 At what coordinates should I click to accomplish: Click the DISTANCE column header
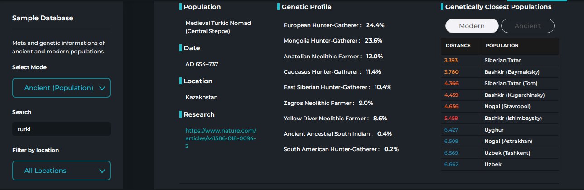click(458, 46)
